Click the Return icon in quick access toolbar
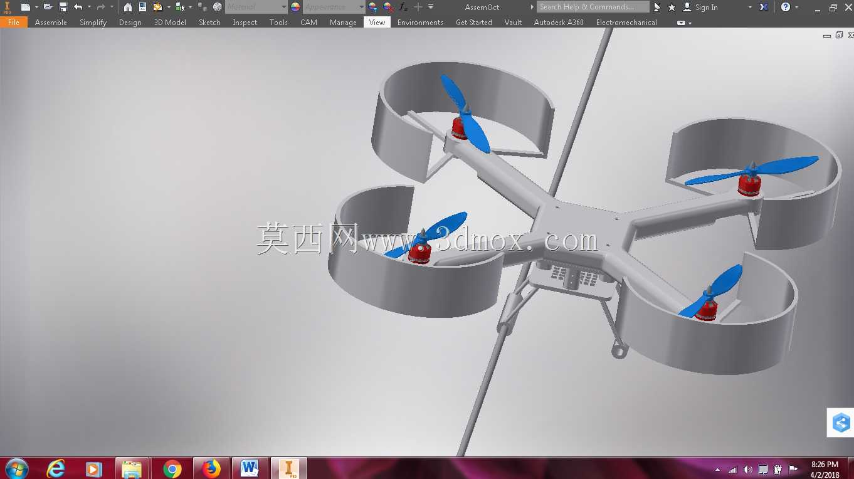This screenshot has width=854, height=479. 142,7
